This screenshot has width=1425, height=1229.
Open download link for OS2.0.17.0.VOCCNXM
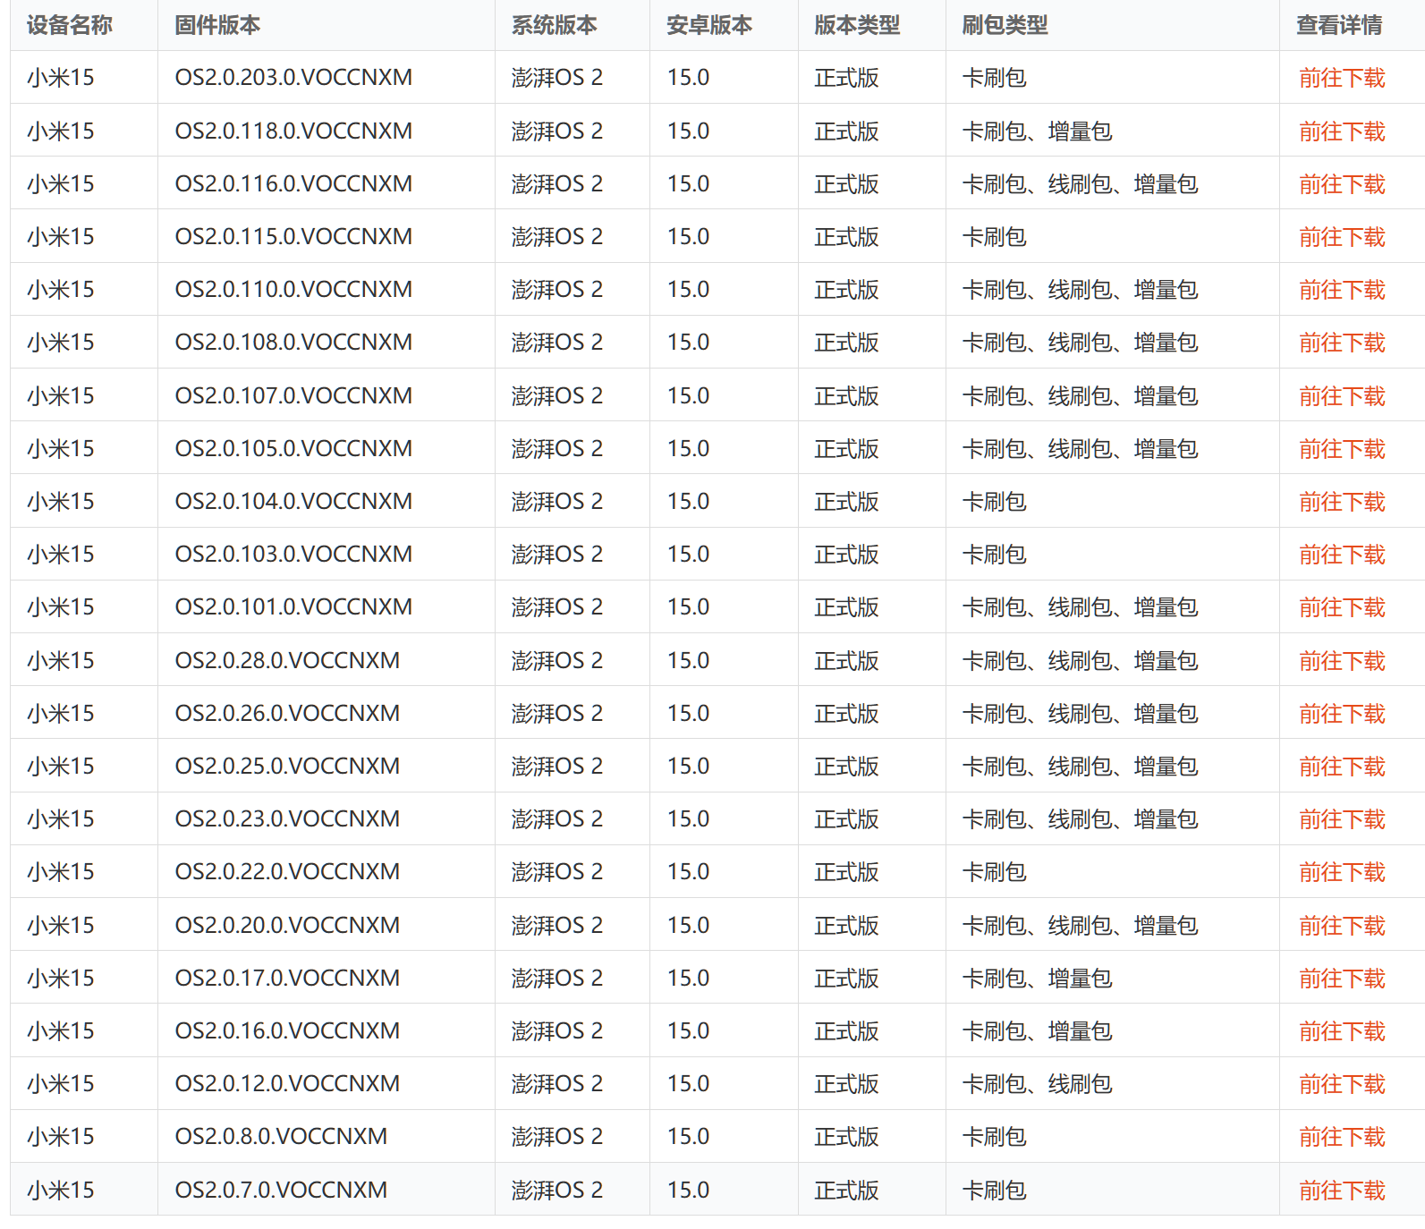point(1341,979)
